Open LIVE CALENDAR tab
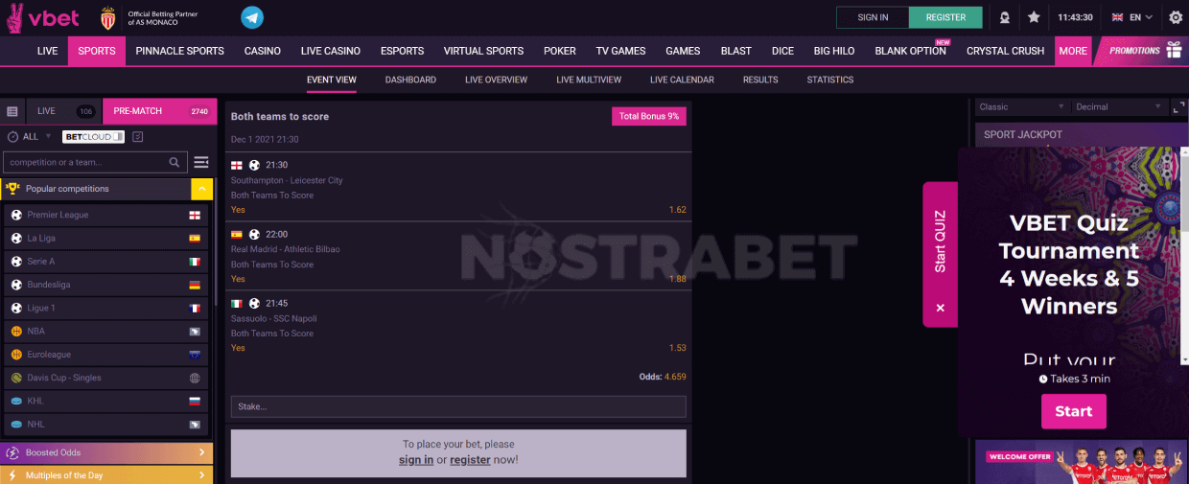Screen dimensions: 1189x484 [682, 80]
